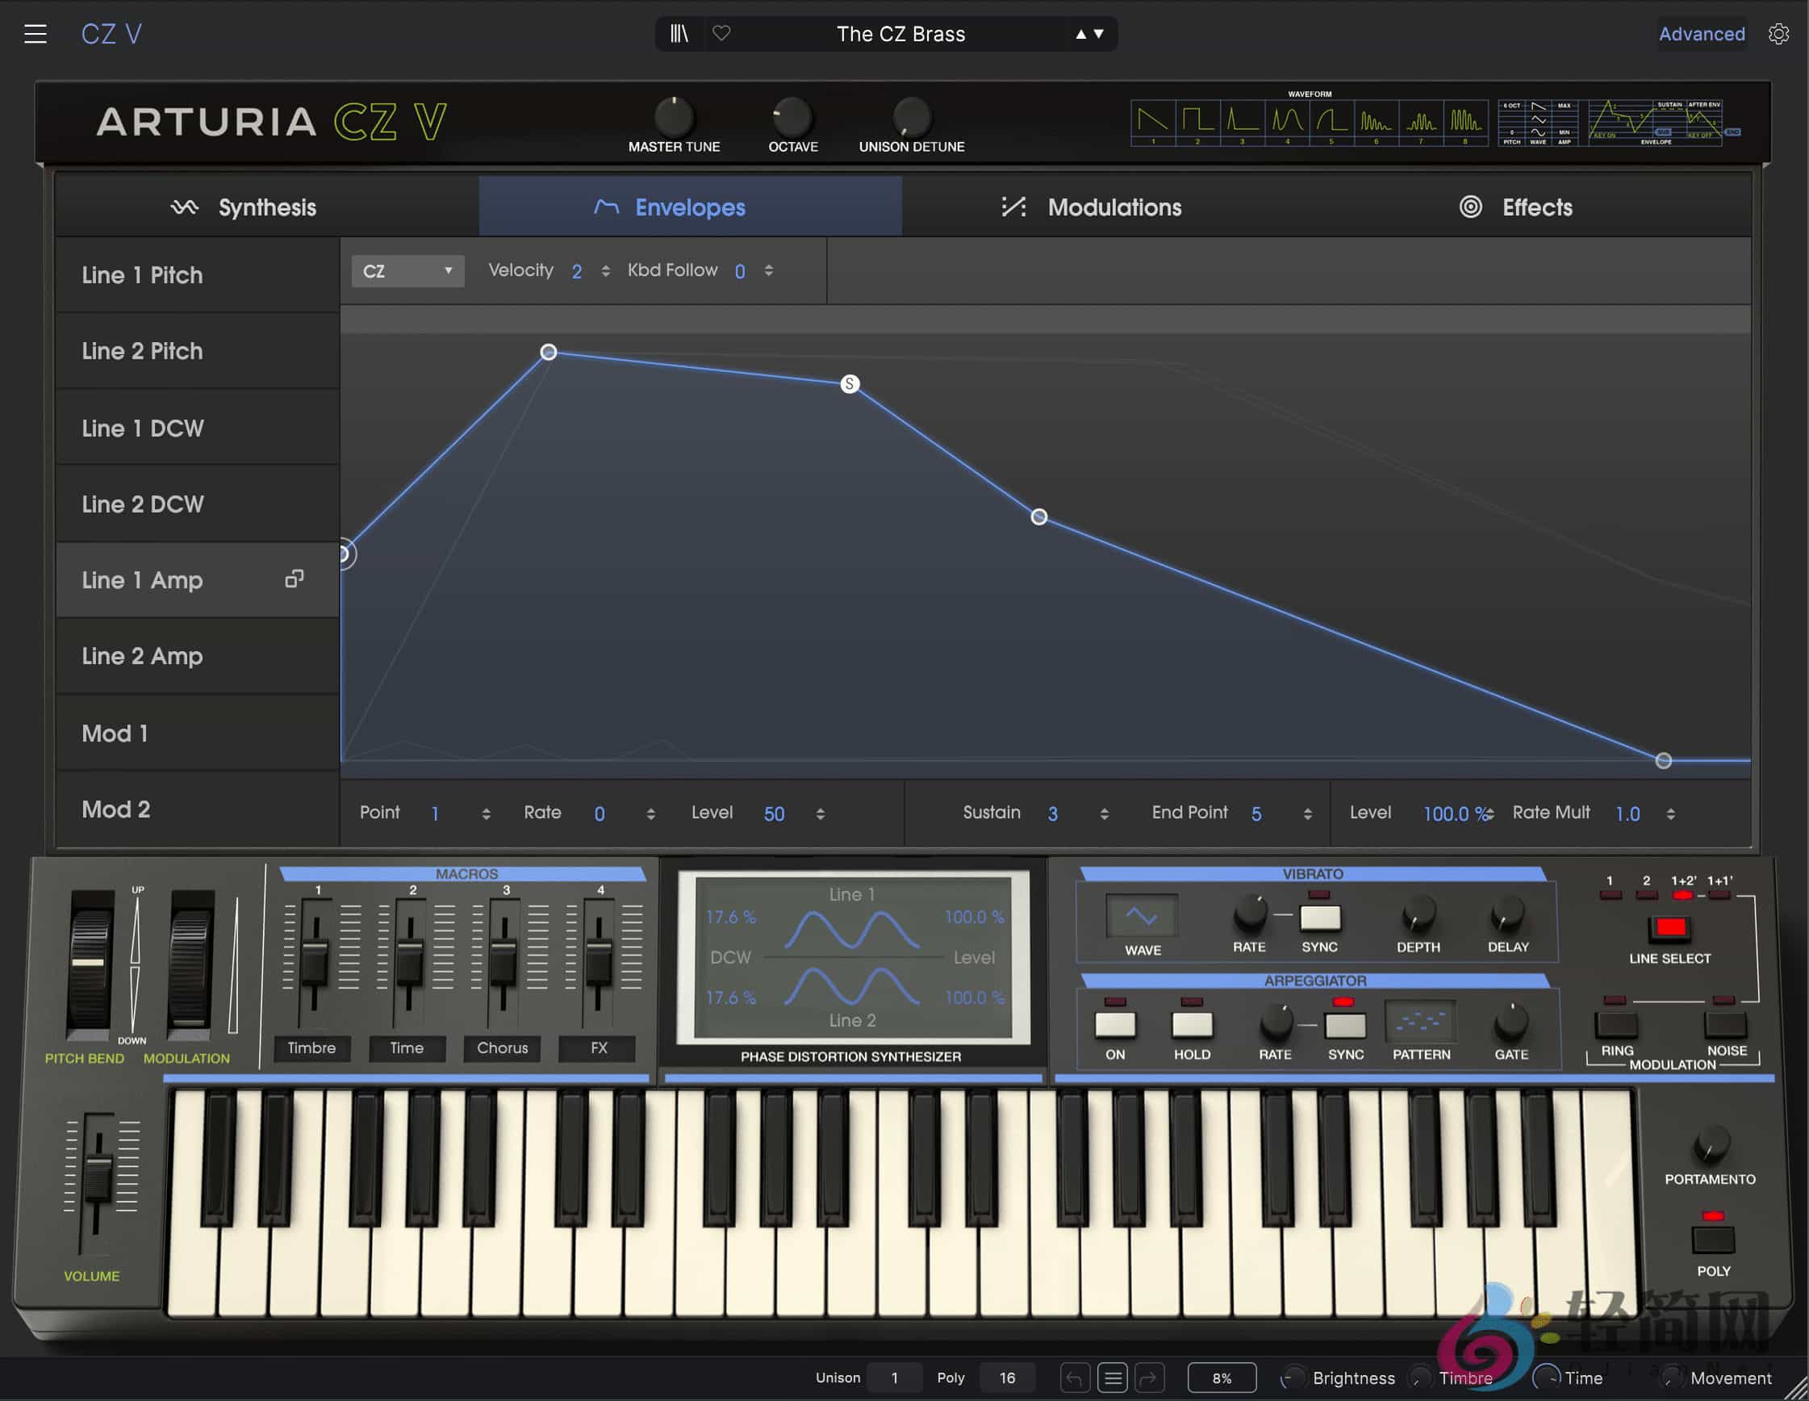
Task: Undo the last change
Action: click(x=1074, y=1377)
